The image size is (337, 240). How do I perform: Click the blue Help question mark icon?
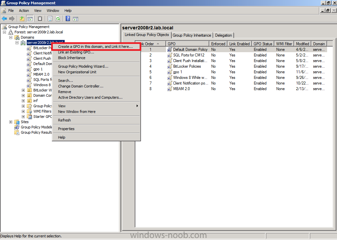coord(68,19)
